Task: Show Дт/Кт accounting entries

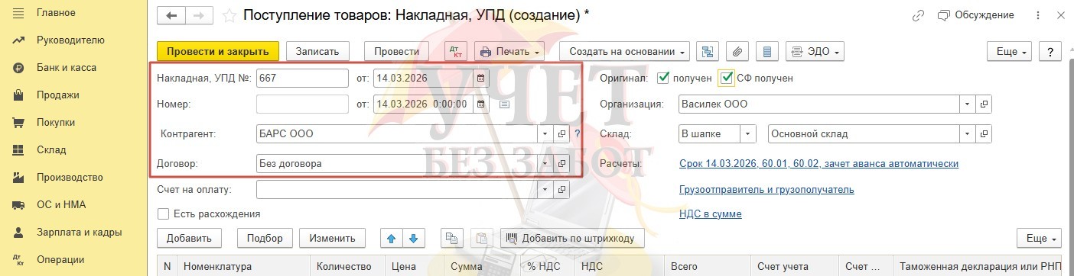Action: point(457,51)
